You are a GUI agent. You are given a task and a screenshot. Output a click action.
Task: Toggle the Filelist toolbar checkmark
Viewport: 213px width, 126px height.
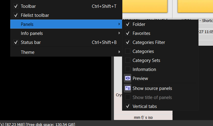point(16,15)
